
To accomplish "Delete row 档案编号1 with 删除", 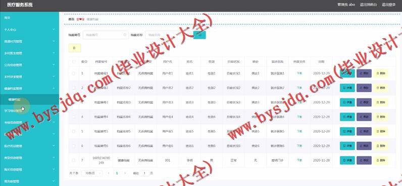I will (381, 73).
